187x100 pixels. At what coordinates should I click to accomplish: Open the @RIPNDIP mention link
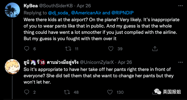pyautogui.click(x=123, y=13)
